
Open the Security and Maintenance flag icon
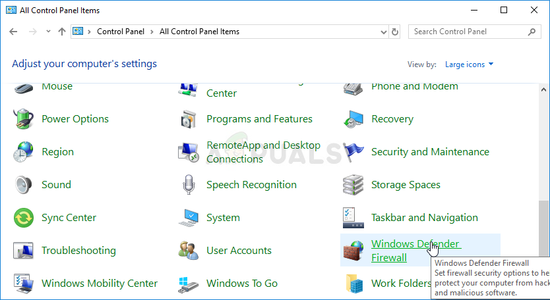click(353, 152)
